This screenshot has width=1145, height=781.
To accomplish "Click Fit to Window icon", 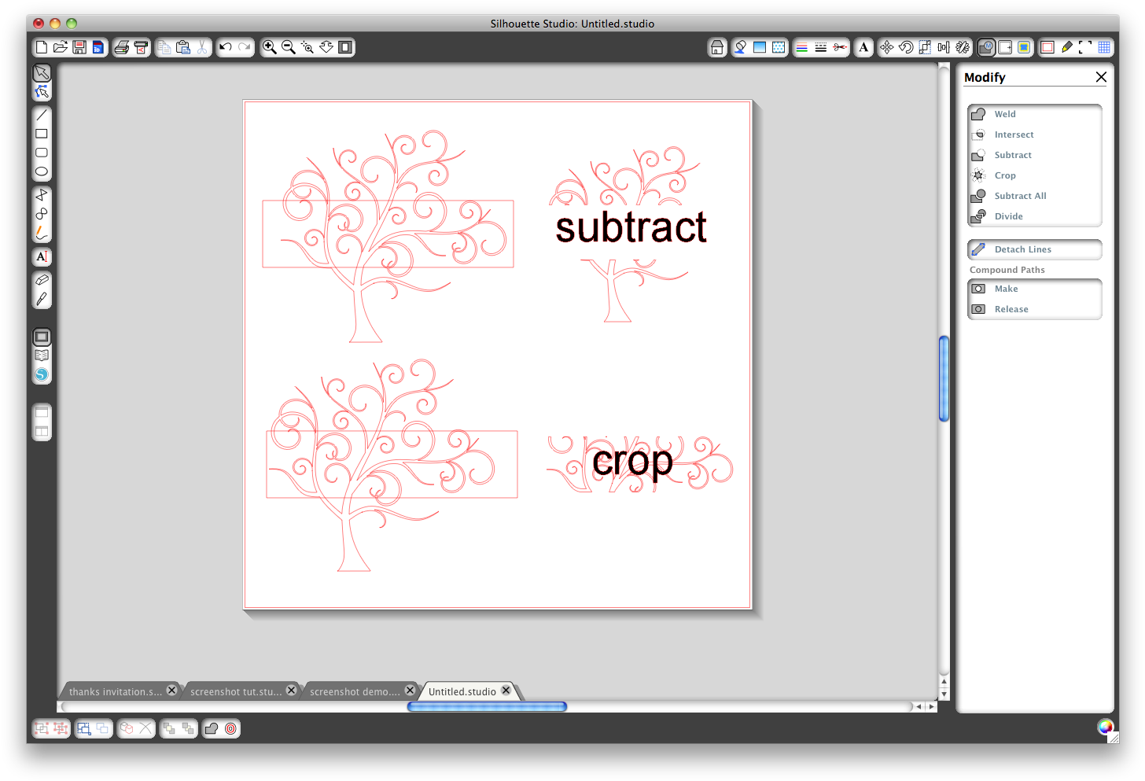I will click(x=345, y=47).
